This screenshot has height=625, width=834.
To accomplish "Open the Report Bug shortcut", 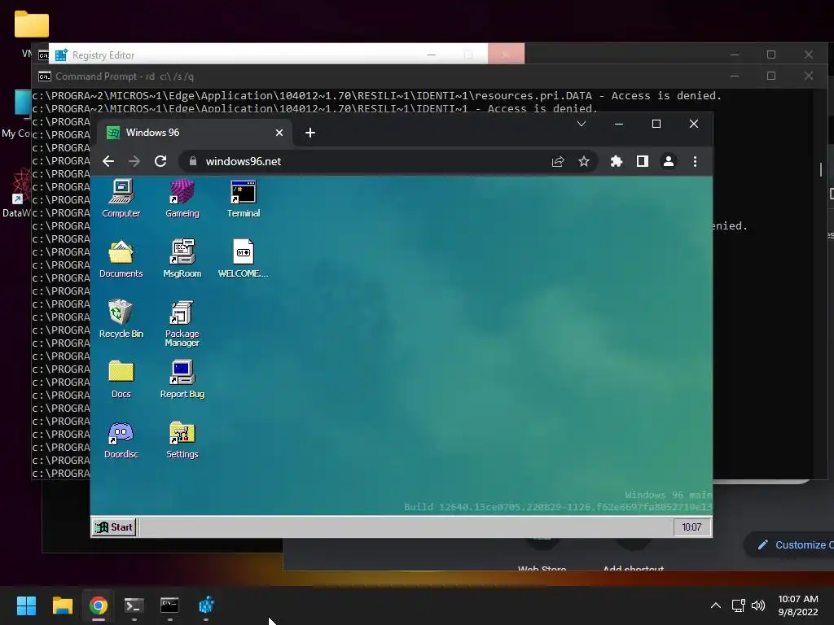I will click(x=182, y=379).
